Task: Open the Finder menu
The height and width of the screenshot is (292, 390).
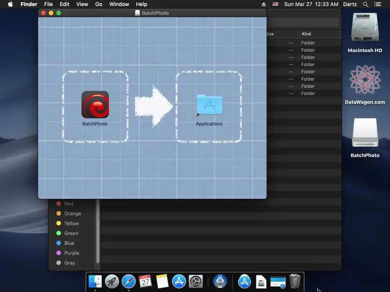Action: point(29,4)
